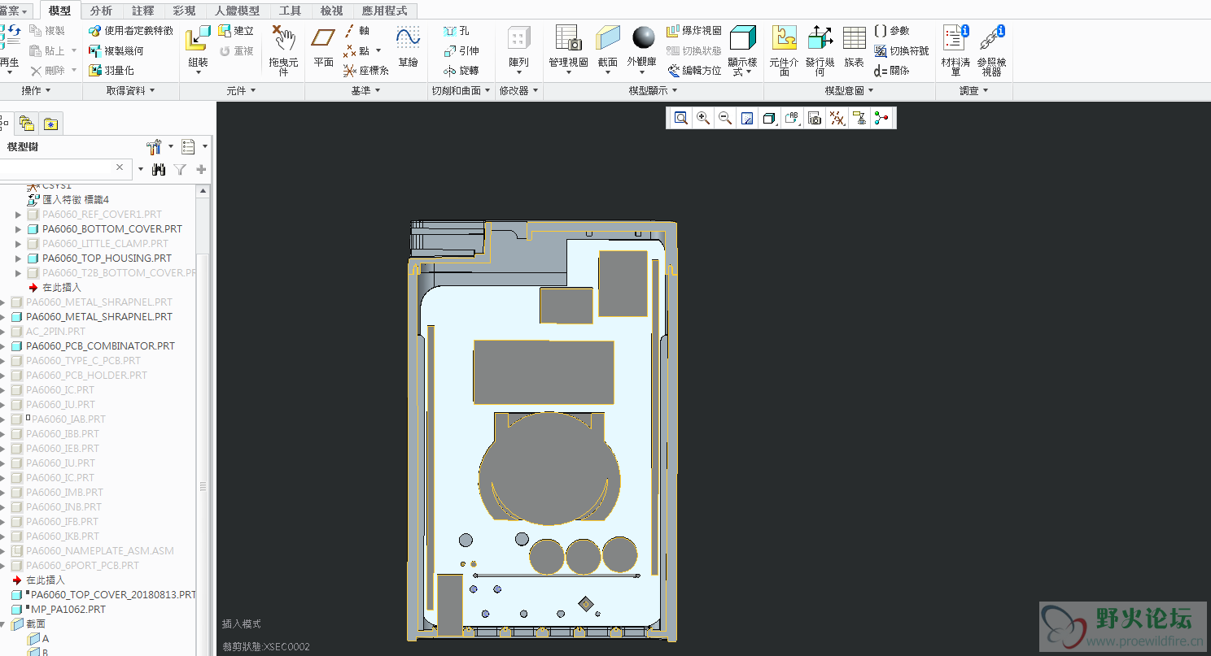1211x656 pixels.
Task: Open the 基準 group dropdown
Action: (365, 91)
